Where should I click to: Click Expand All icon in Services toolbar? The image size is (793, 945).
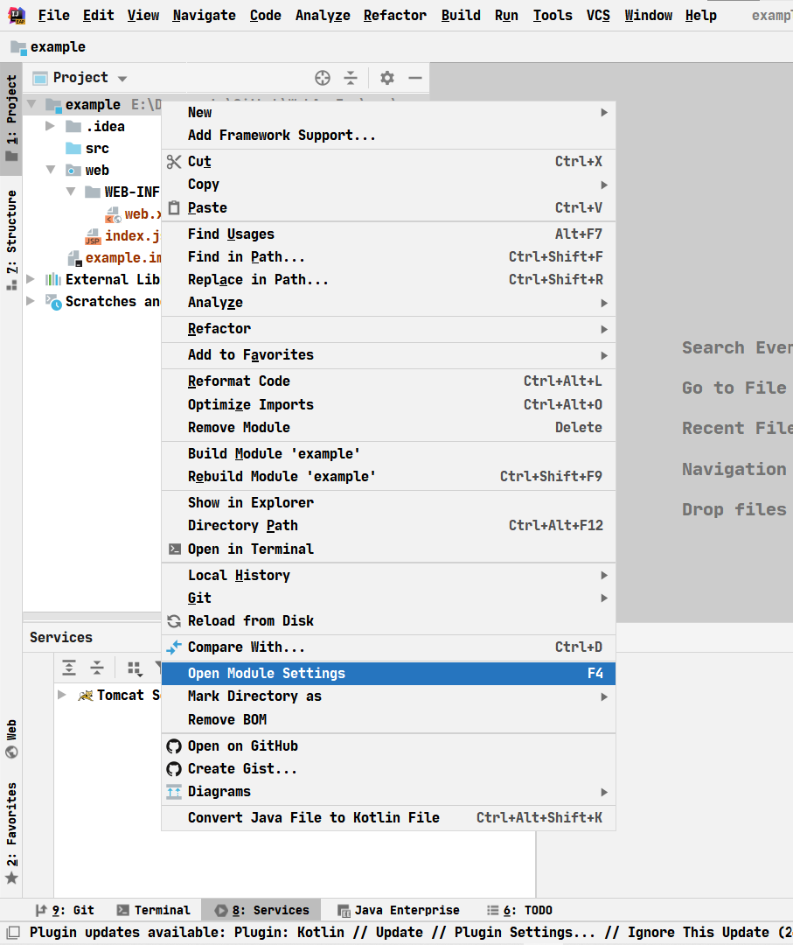[x=69, y=668]
